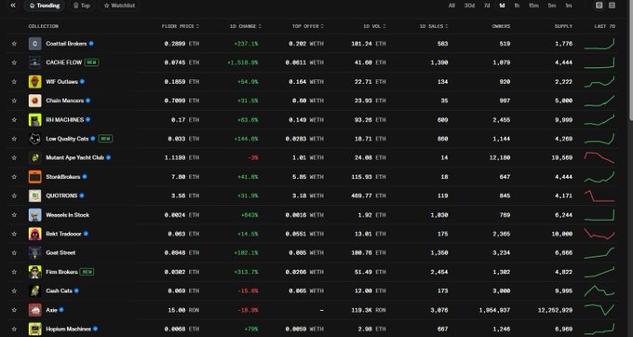Screen dimensions: 633x337
Task: Star QUOTRONS to watchlist
Action: [x=14, y=195]
